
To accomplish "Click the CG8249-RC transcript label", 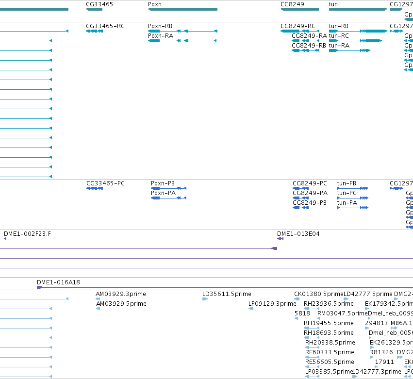I will pos(298,26).
